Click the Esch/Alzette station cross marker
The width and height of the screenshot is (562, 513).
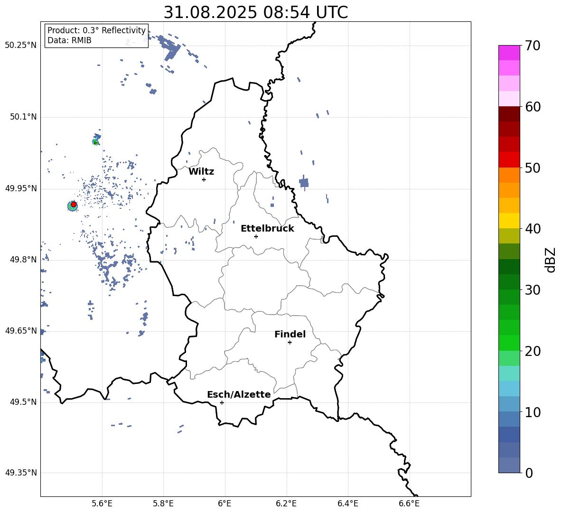[222, 402]
